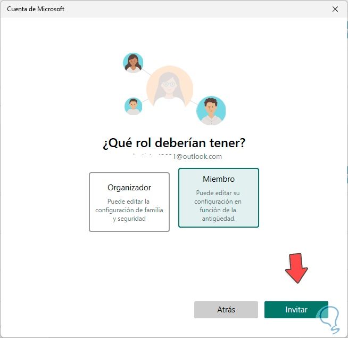Click the Invitar button
This screenshot has height=338, width=348.
(x=296, y=310)
